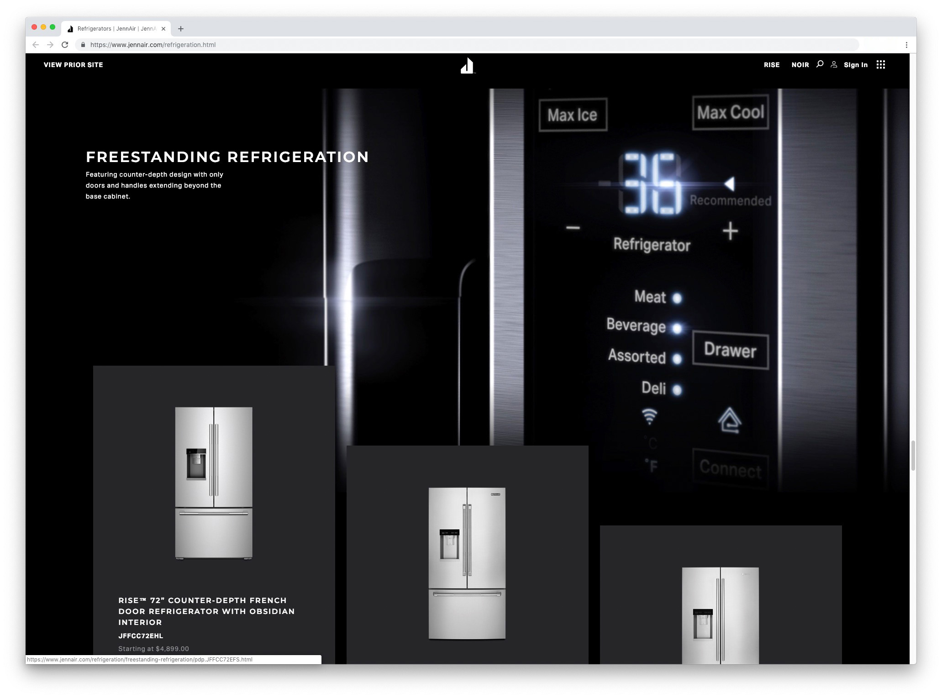Reload the page with refresh icon
The height and width of the screenshot is (698, 942).
click(x=65, y=45)
